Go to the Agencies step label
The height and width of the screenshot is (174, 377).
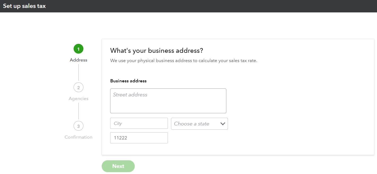[78, 99]
